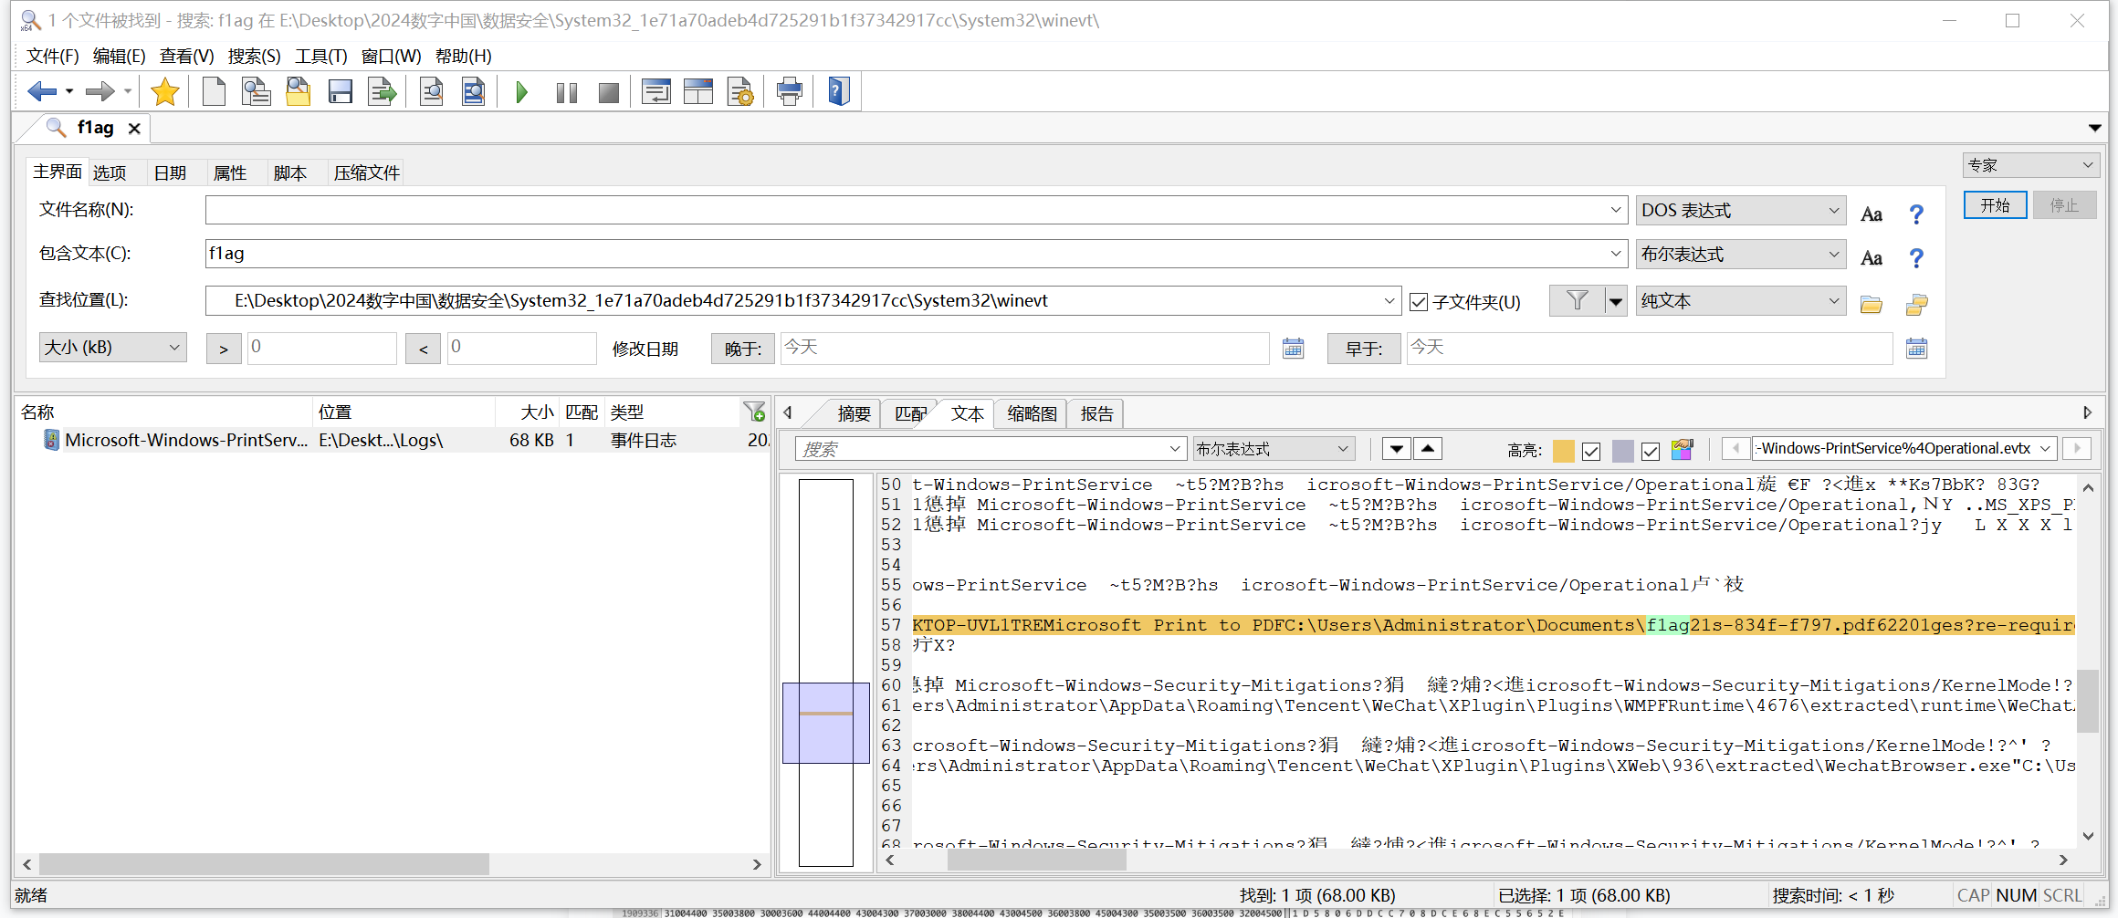This screenshot has height=918, width=2118.
Task: Open favorites with the star icon
Action: click(x=165, y=91)
